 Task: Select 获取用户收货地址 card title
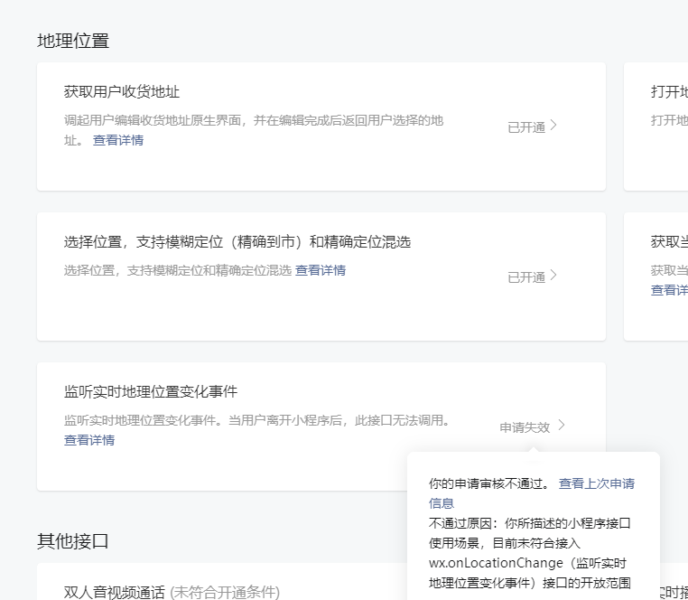[x=122, y=92]
